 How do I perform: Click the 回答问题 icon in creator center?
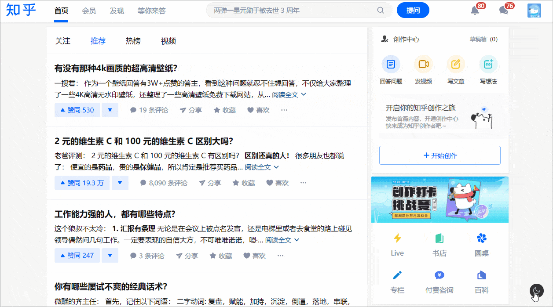(391, 65)
